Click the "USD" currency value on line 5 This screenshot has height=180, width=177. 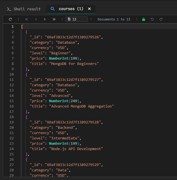[x=61, y=48]
